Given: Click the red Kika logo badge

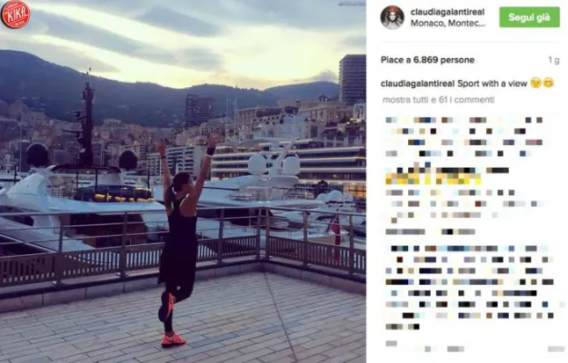Looking at the screenshot, I should (x=15, y=15).
